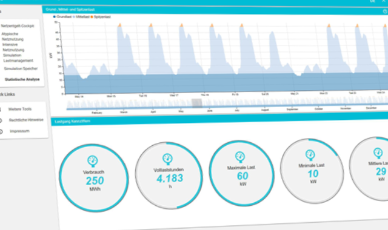Click the Volllaststunden 4.183 h circle

coord(169,176)
